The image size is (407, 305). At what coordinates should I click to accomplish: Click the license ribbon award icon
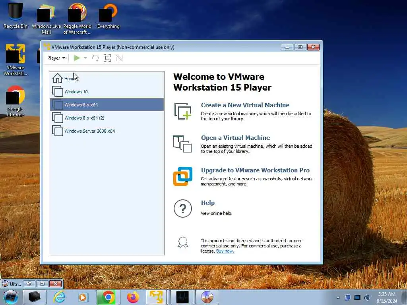183,243
